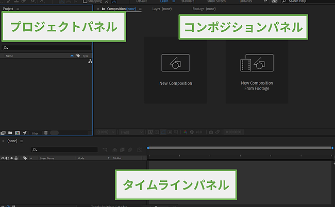Select the Composition (none) viewer tab
The image size is (335, 207).
tap(121, 9)
